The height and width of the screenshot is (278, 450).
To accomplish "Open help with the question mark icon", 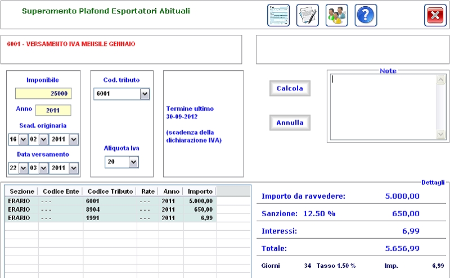I will point(366,15).
